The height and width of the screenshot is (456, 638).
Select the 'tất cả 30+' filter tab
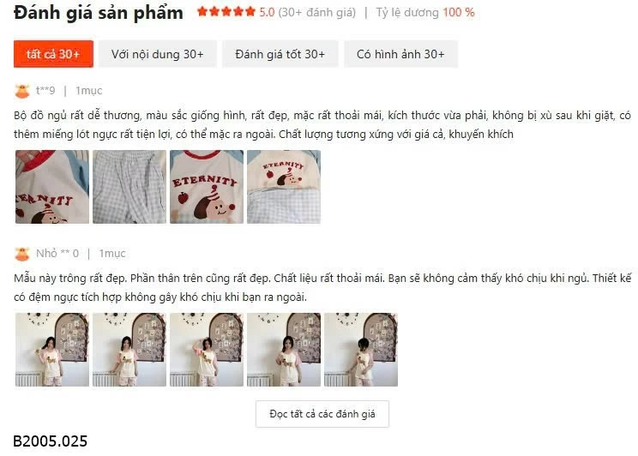point(53,54)
